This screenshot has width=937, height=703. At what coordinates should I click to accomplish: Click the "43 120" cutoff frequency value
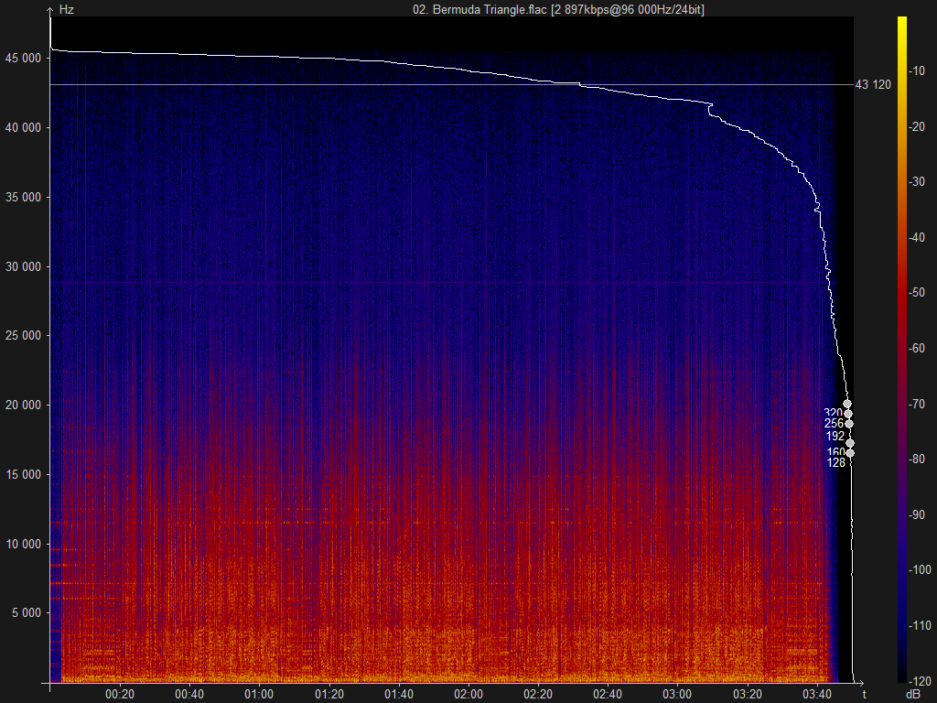(x=873, y=85)
